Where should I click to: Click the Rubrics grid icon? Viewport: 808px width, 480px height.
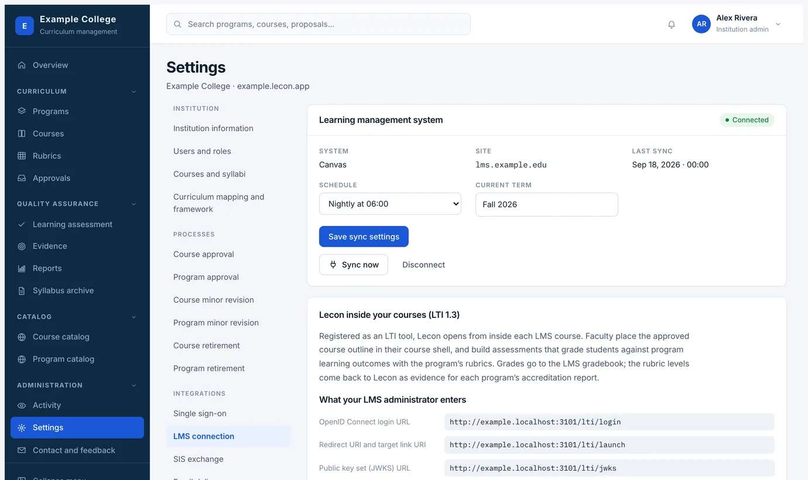coord(22,156)
